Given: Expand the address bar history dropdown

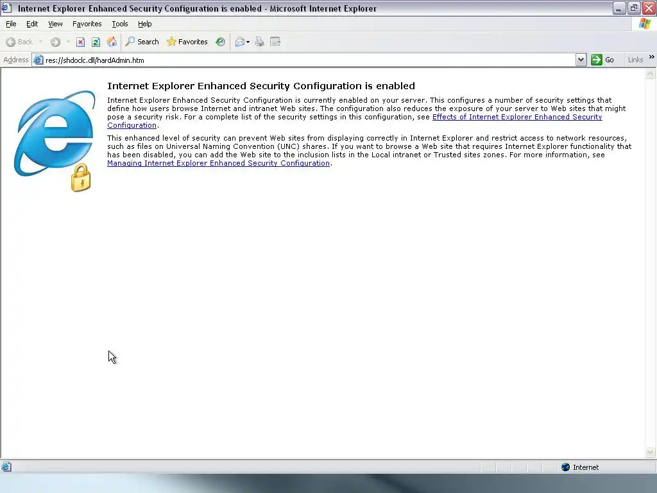Looking at the screenshot, I should (x=581, y=60).
